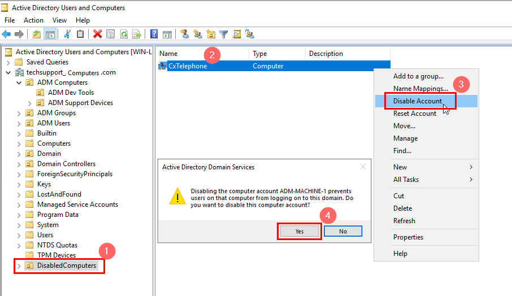Click No in the confirmation dialog
The image size is (512, 296).
click(342, 232)
